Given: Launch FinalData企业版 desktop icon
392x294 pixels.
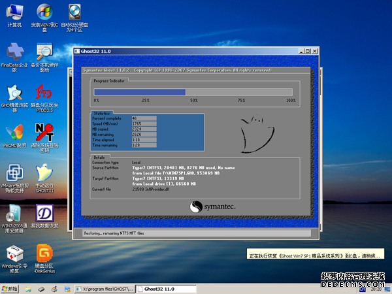Looking at the screenshot, I should 14,57.
